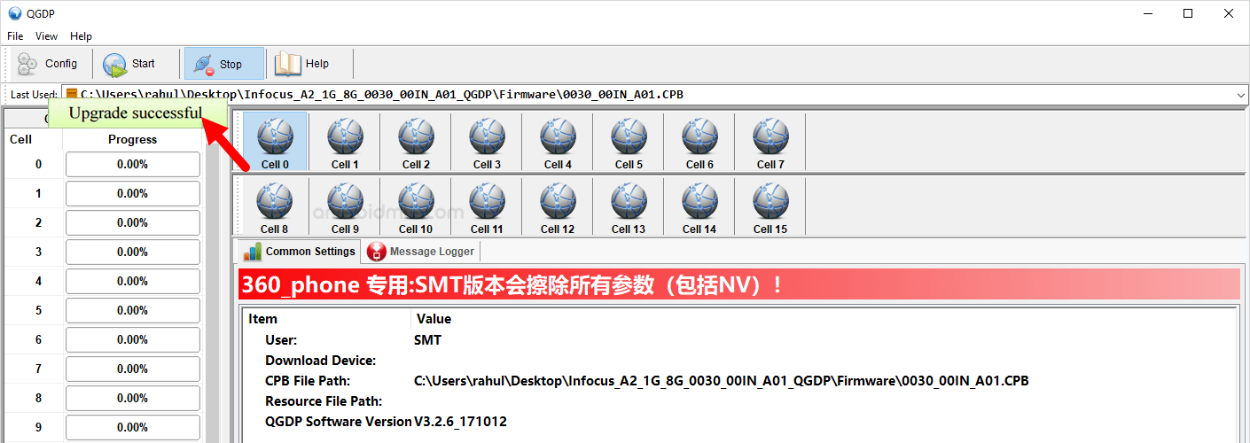Select the Cell 0 globe icon
This screenshot has width=1250, height=443.
(x=275, y=136)
